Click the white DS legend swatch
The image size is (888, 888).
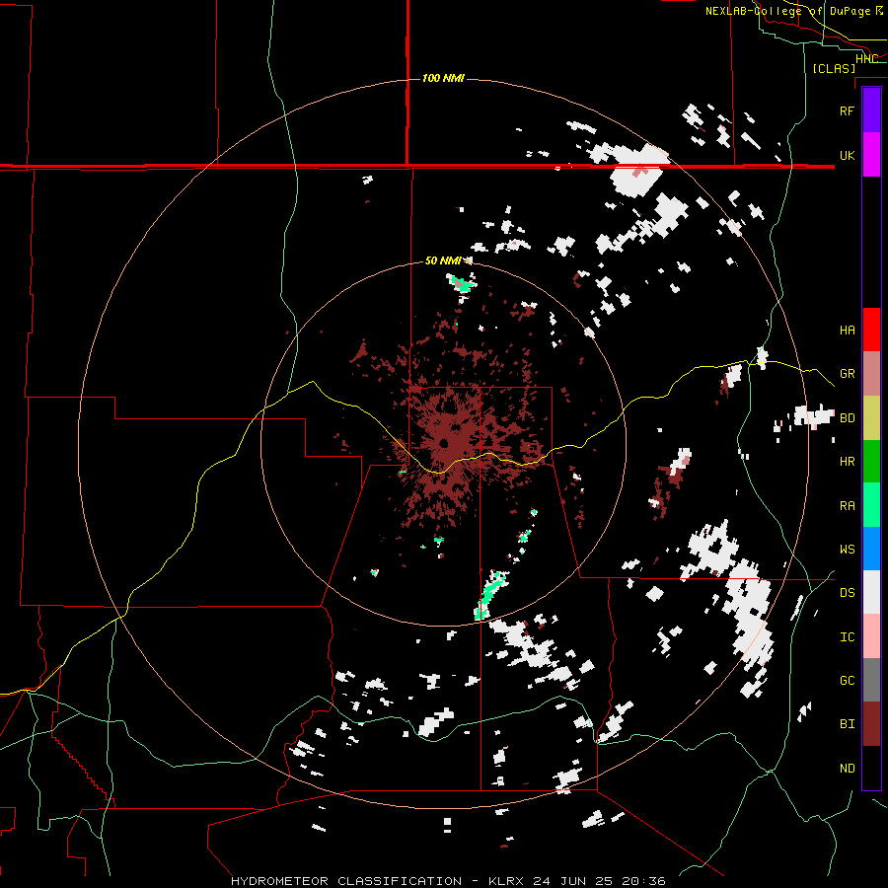click(871, 592)
